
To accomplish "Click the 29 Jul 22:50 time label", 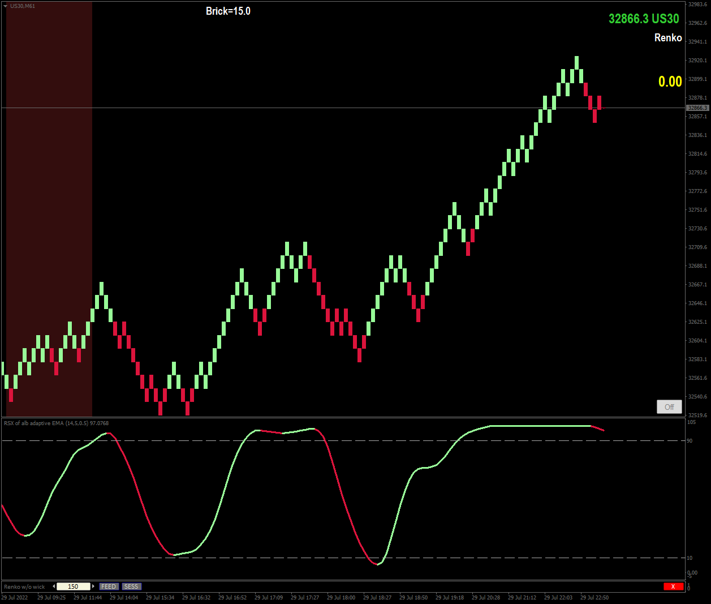I will click(x=594, y=598).
